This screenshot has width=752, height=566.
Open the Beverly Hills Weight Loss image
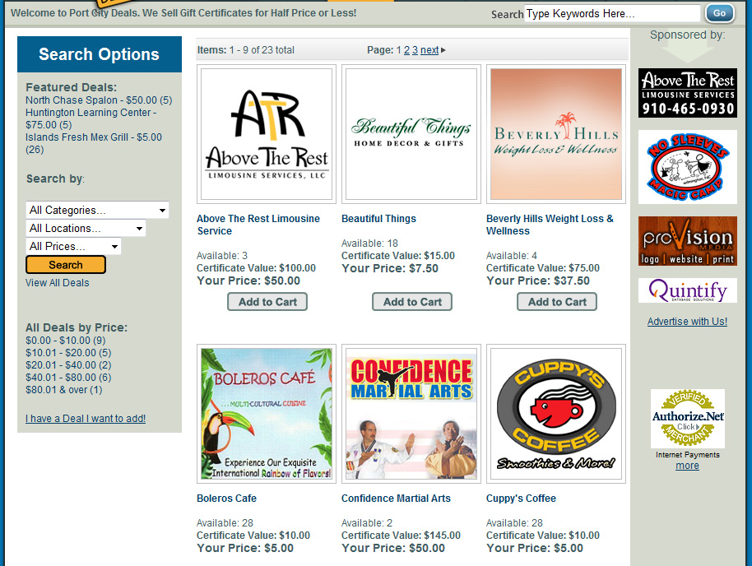(x=556, y=134)
